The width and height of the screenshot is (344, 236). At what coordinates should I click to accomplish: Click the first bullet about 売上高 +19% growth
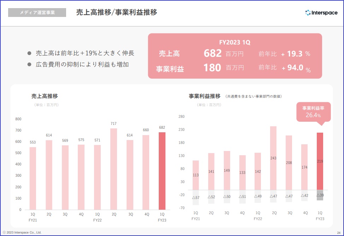[85, 53]
